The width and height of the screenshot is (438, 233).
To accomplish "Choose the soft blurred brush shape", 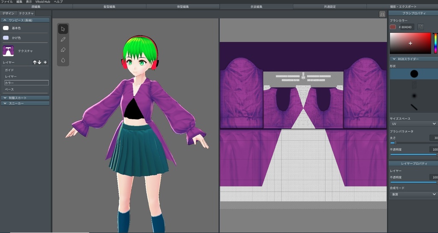I will [414, 96].
